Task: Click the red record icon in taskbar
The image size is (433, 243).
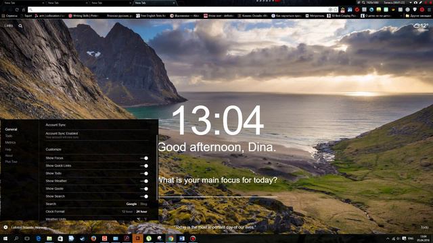Action: (193, 238)
